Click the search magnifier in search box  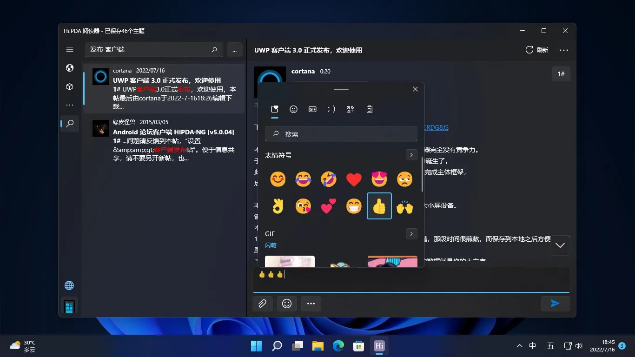click(x=214, y=49)
